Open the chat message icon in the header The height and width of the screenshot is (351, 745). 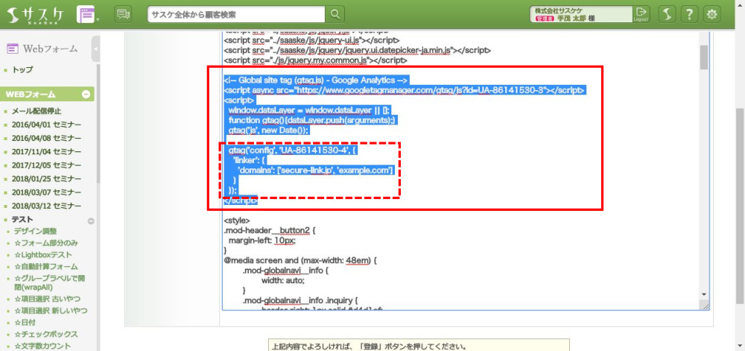[123, 14]
